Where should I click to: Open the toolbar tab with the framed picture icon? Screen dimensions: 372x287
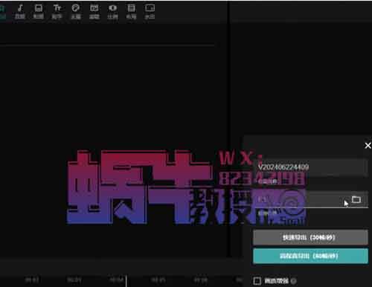94,11
